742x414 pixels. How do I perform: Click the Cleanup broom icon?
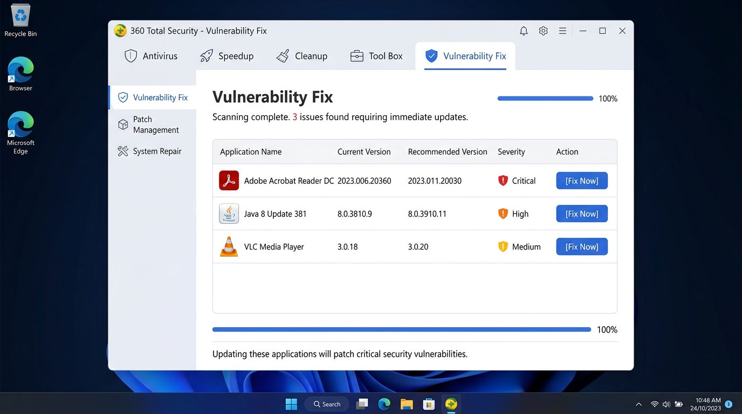tap(283, 56)
